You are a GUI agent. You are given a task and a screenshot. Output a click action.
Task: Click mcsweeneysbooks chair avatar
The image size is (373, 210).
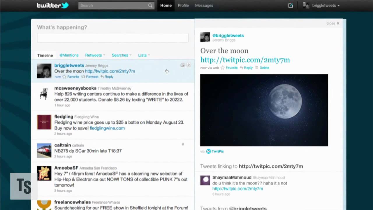click(44, 94)
